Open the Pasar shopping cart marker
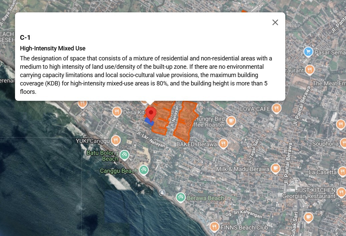 point(308,52)
